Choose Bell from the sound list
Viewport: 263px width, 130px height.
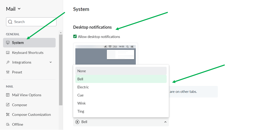click(121, 79)
